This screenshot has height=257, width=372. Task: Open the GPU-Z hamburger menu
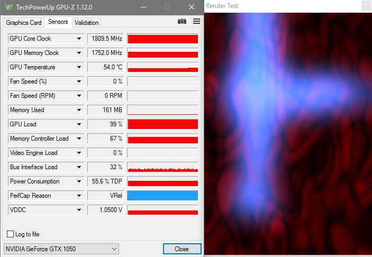196,21
